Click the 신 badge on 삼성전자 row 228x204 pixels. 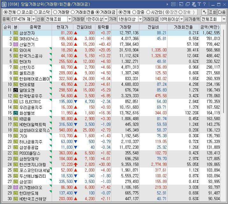point(16,33)
